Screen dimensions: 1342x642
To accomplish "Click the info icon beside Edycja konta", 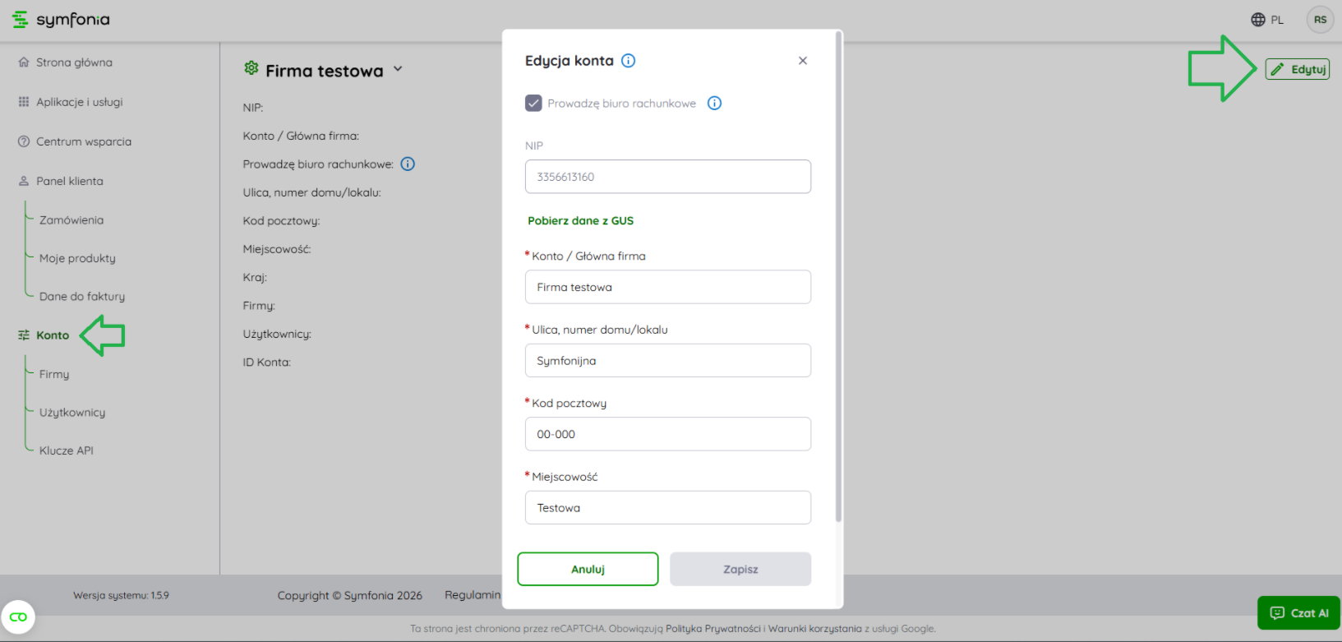I will 628,61.
